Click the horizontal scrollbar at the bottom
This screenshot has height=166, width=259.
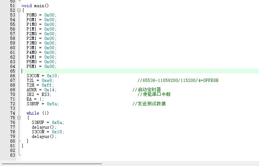pyautogui.click(x=52, y=164)
